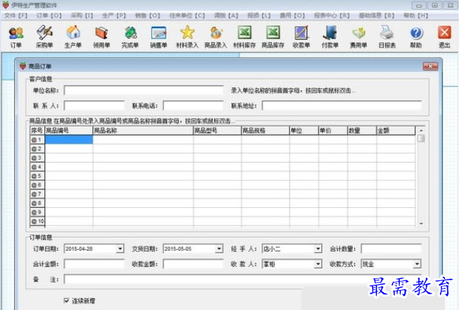Open the 费用单 expense tool

click(358, 37)
